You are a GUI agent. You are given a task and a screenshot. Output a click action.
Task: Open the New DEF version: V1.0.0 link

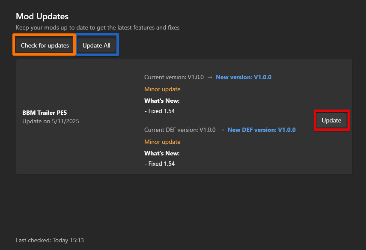(262, 130)
